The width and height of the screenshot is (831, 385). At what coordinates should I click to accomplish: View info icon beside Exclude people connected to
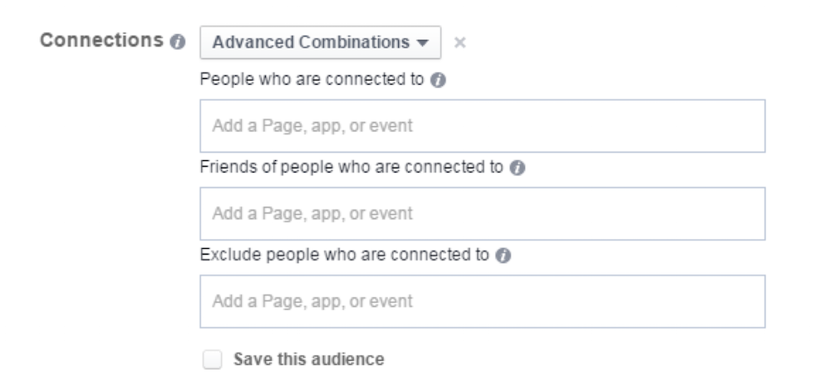503,256
